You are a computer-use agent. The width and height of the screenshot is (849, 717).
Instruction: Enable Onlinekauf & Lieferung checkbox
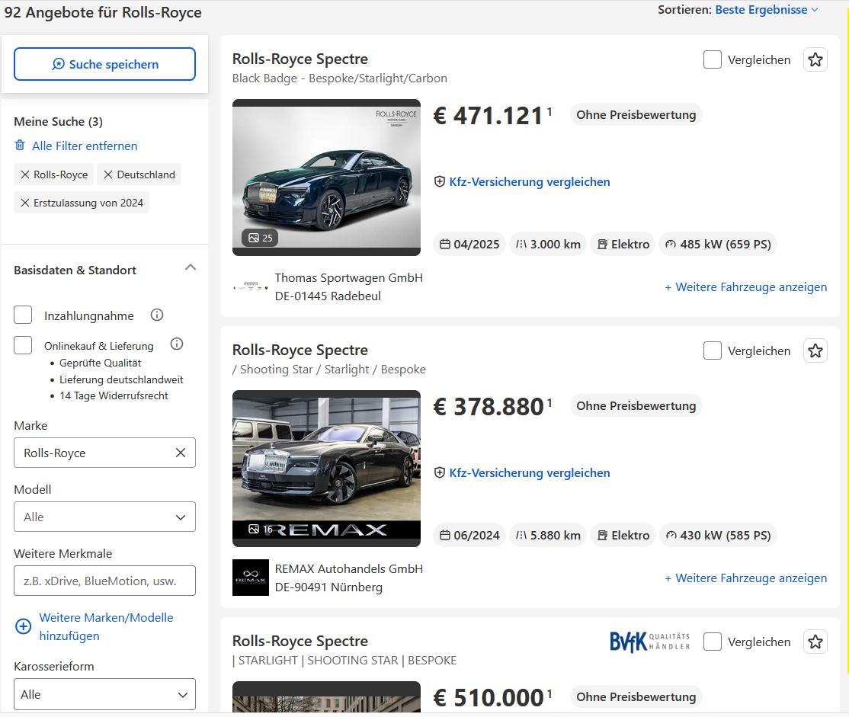point(23,345)
